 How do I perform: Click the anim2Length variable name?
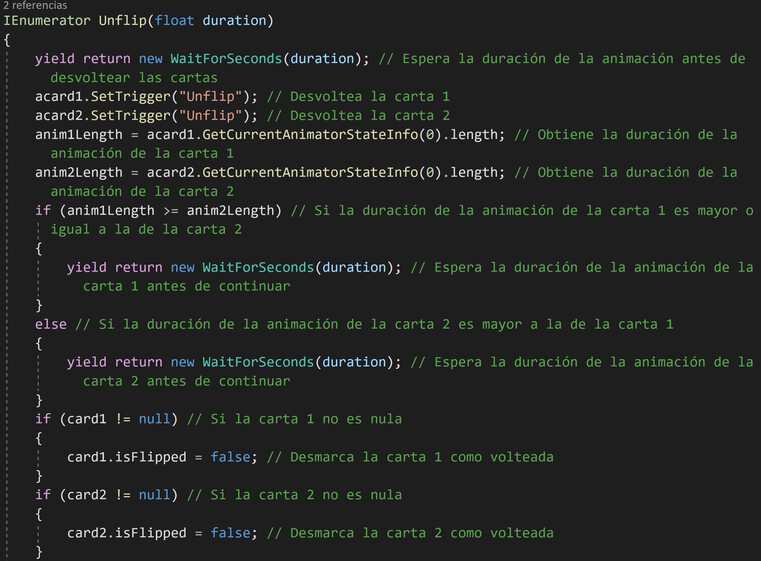tap(78, 172)
